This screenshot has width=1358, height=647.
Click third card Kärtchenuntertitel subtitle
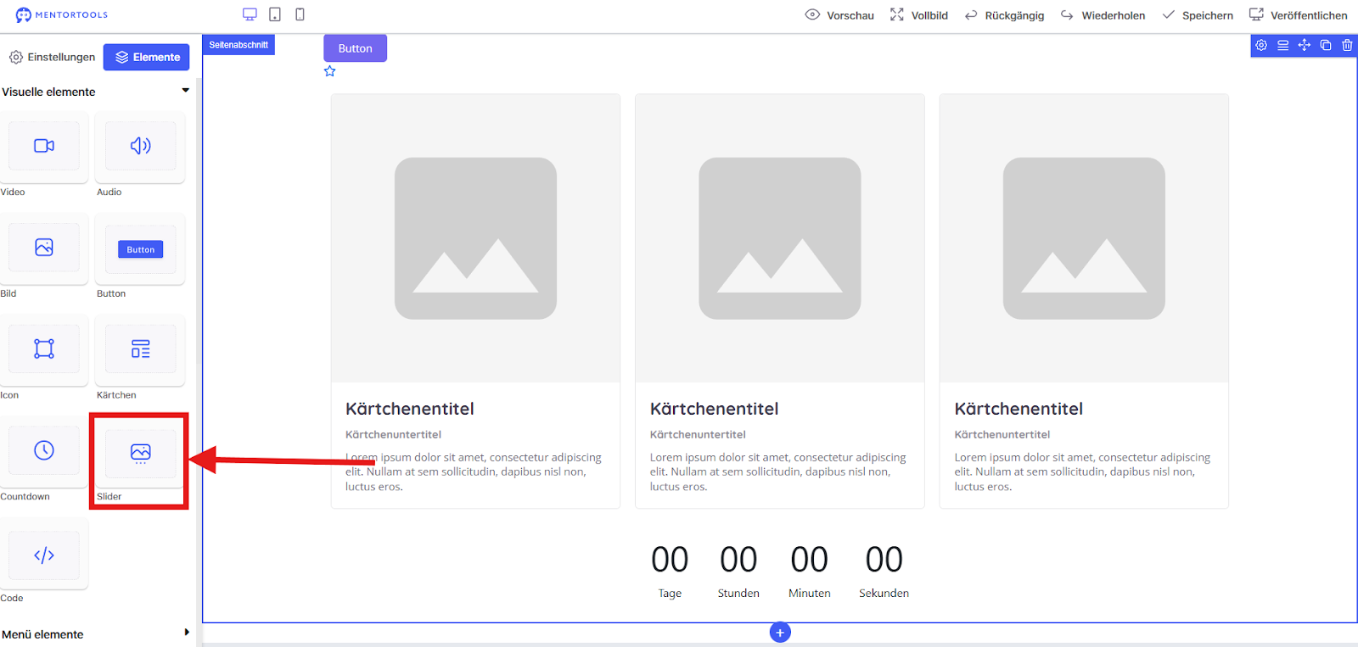point(1002,434)
